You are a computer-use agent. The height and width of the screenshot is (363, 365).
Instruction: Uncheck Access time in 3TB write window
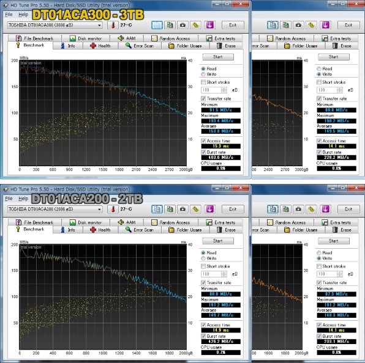319,141
